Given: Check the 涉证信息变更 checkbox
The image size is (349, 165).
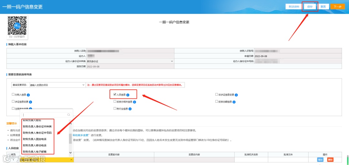Looking at the screenshot, I should (x=13, y=102).
